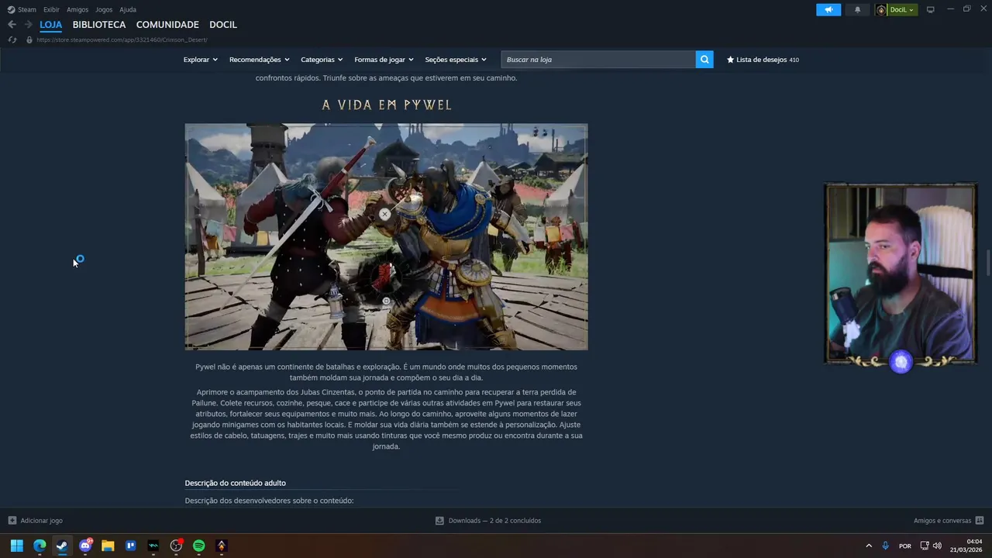Open the Ajuda menu
This screenshot has width=992, height=558.
[x=128, y=9]
